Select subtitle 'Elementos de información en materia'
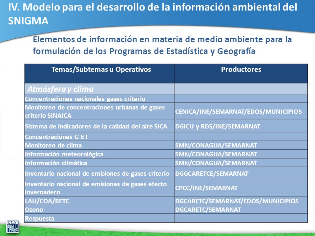The width and height of the screenshot is (315, 236). [x=162, y=45]
